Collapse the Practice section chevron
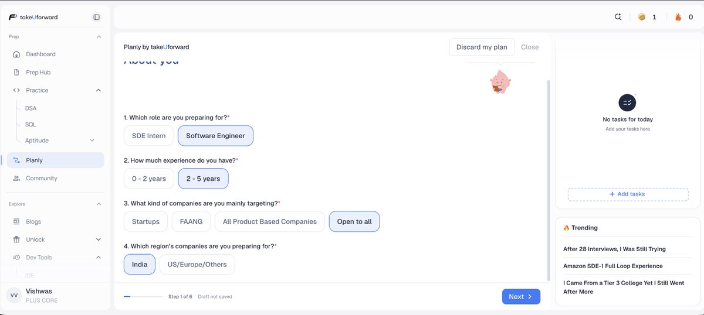Screen dimensions: 704x315 (98, 90)
